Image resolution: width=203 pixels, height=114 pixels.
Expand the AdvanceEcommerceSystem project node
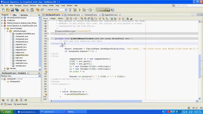pos(2,18)
